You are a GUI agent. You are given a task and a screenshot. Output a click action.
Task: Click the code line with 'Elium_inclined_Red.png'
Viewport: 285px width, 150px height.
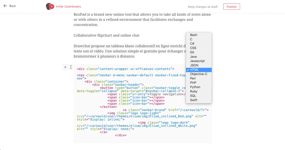click(142, 116)
